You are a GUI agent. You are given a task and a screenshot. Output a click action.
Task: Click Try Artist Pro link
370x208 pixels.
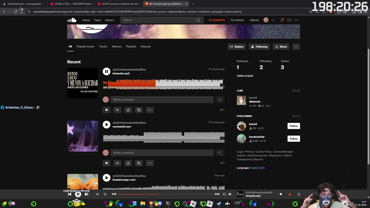click(x=217, y=20)
